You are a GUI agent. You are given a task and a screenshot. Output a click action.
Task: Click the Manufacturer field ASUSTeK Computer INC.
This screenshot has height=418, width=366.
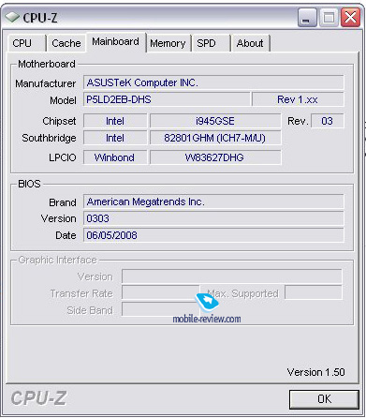213,82
